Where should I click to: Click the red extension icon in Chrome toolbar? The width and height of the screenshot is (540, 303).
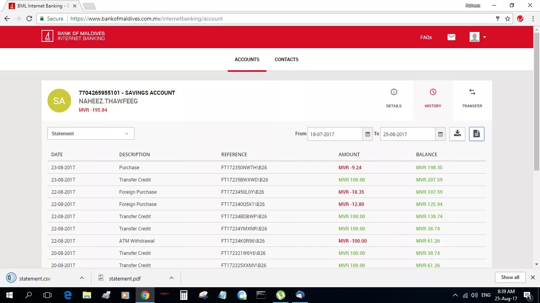[x=520, y=19]
